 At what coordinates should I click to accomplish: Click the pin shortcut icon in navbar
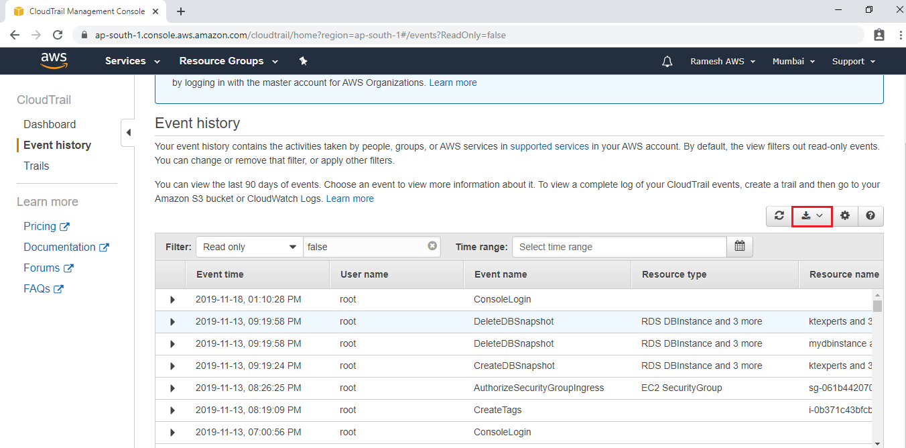click(303, 61)
